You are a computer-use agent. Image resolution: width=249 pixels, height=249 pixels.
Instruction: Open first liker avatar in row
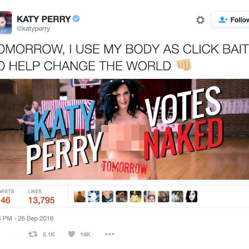click(80, 197)
